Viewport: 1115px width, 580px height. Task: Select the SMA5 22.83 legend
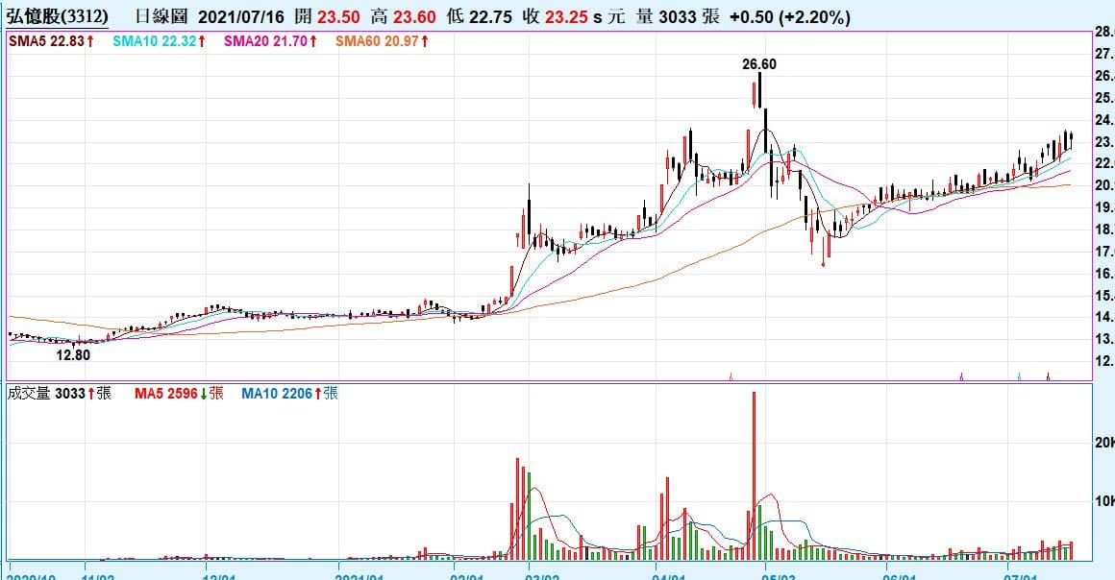tap(51, 41)
